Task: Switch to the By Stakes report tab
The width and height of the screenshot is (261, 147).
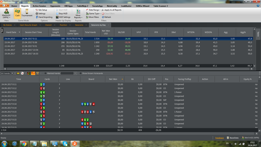Action: click(x=7, y=25)
